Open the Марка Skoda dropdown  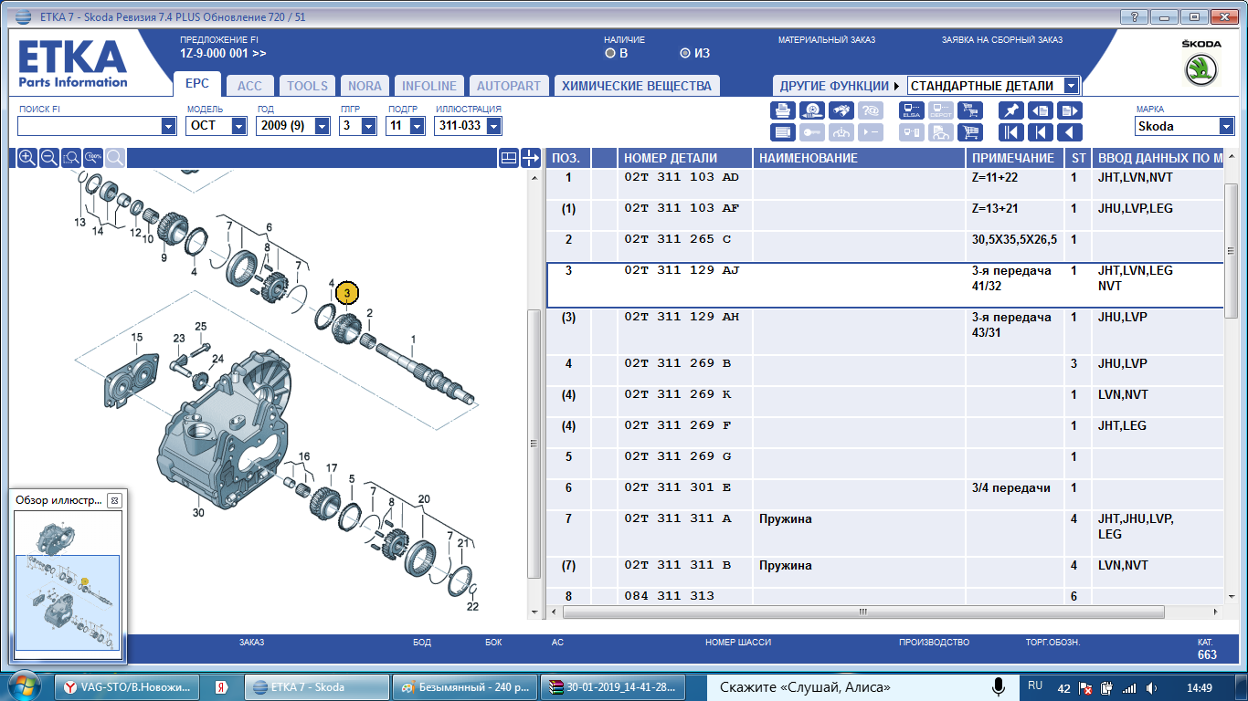point(1226,126)
